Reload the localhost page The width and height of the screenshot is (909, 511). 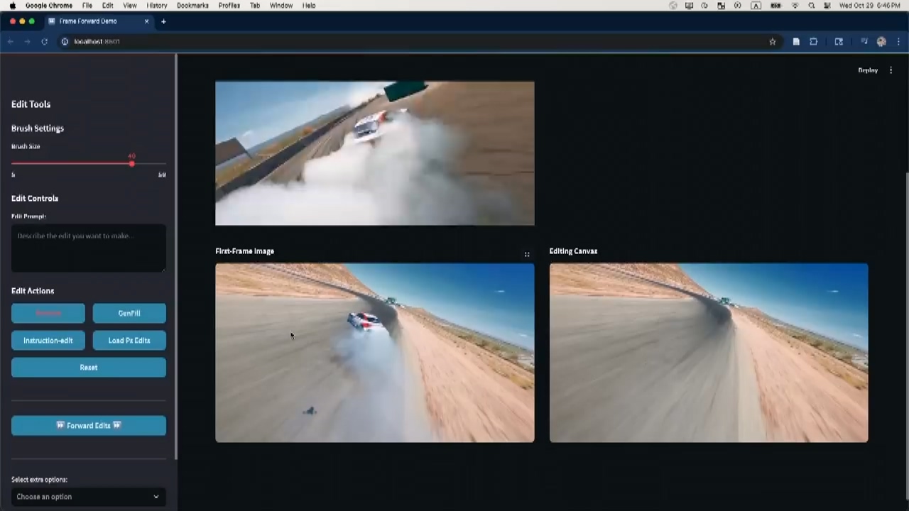click(x=44, y=42)
